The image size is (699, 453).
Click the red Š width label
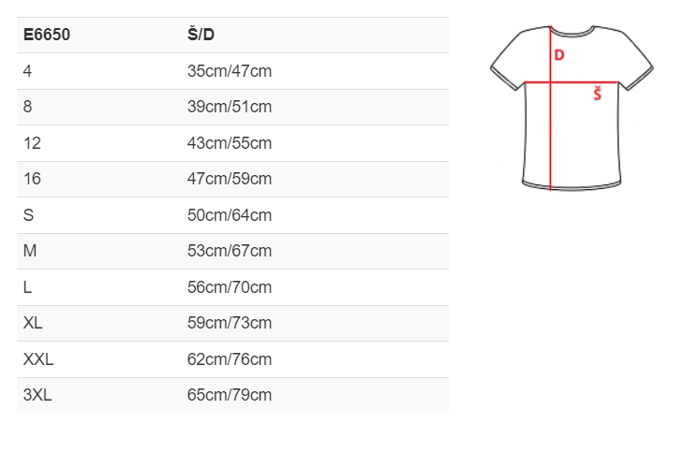[598, 94]
